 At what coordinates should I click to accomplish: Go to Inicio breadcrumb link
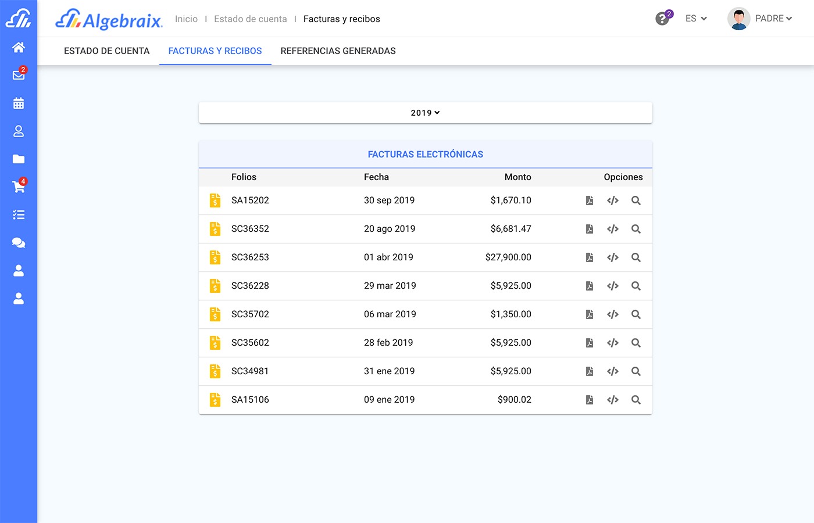(186, 19)
